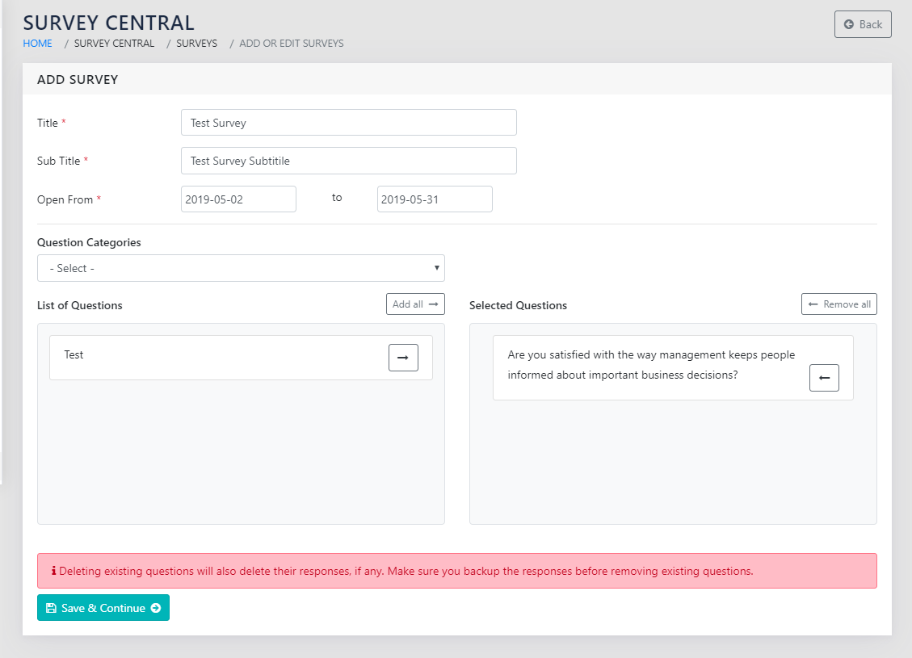Go to SURVEYS breadcrumb link
The width and height of the screenshot is (912, 658).
196,44
